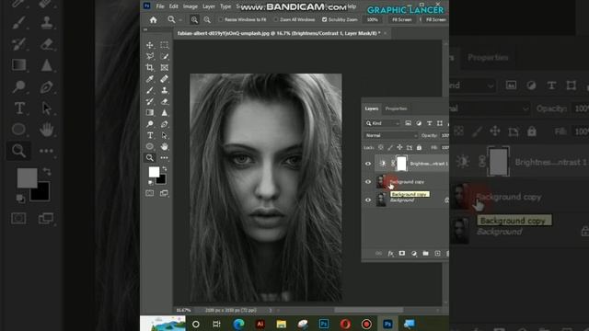Swap foreground and background colors
Viewport: 589px width, 331px height.
(x=164, y=169)
